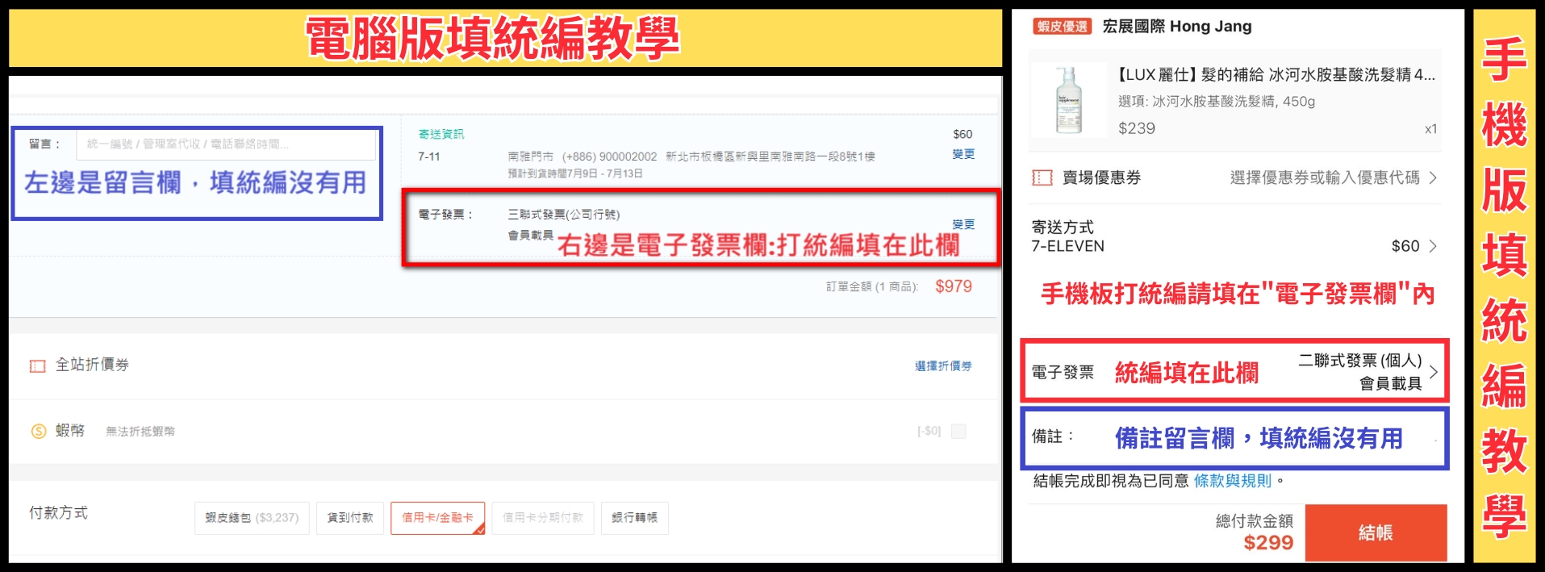Click the 蝦幣 coin icon
The height and width of the screenshot is (572, 1545).
(x=38, y=431)
